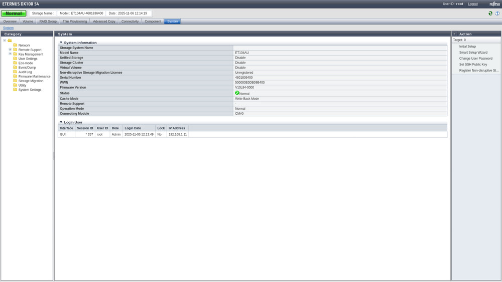The height and width of the screenshot is (282, 502).
Task: Open Change User Password action
Action: (476, 59)
